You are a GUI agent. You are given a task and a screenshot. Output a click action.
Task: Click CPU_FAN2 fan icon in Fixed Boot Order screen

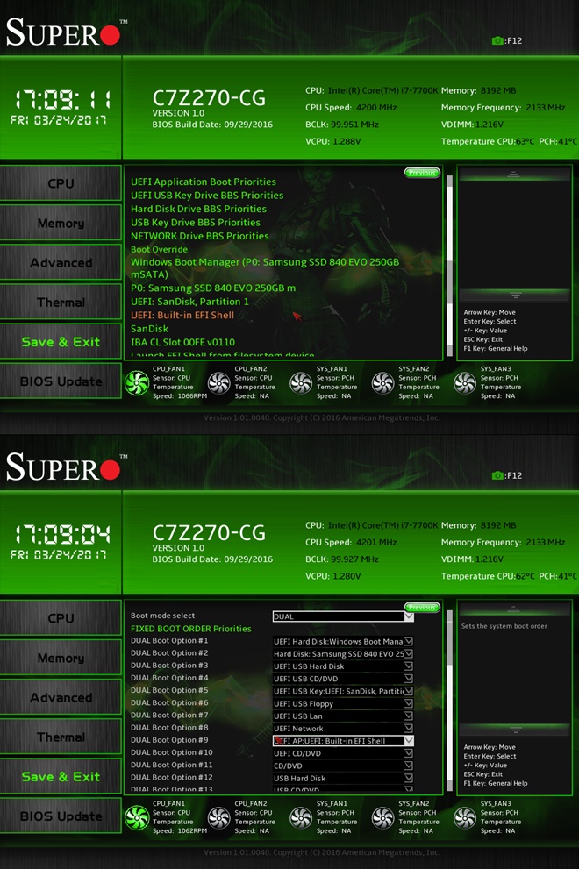click(218, 817)
